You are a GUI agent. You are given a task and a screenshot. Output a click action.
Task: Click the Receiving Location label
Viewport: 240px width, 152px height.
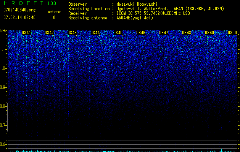point(89,9)
